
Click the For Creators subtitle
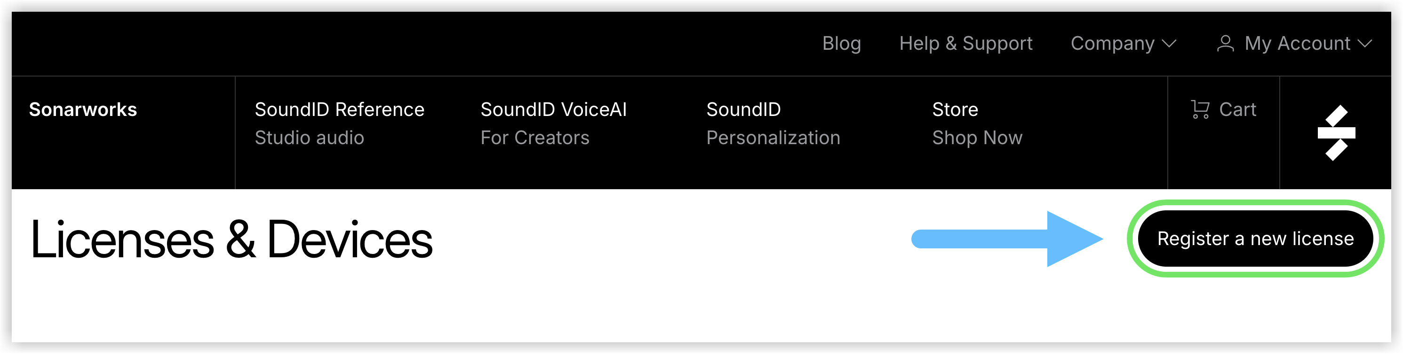(x=535, y=138)
